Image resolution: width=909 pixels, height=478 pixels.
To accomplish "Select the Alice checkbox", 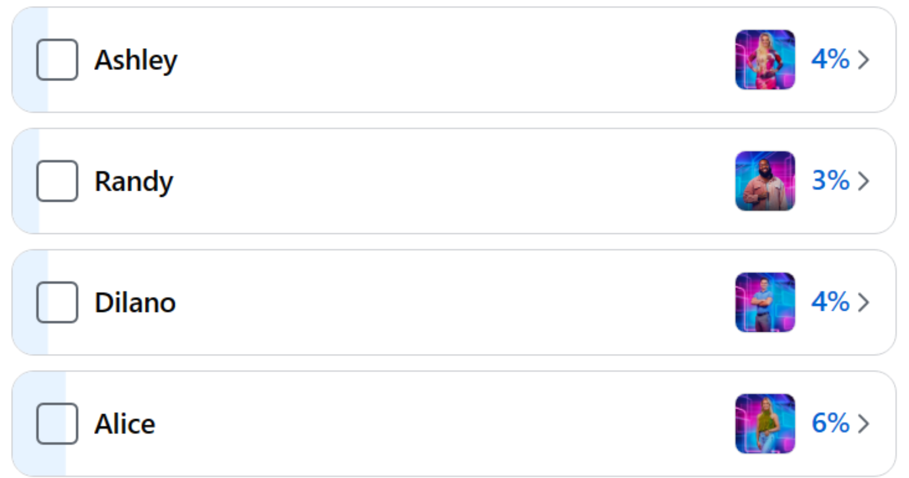I will click(57, 424).
